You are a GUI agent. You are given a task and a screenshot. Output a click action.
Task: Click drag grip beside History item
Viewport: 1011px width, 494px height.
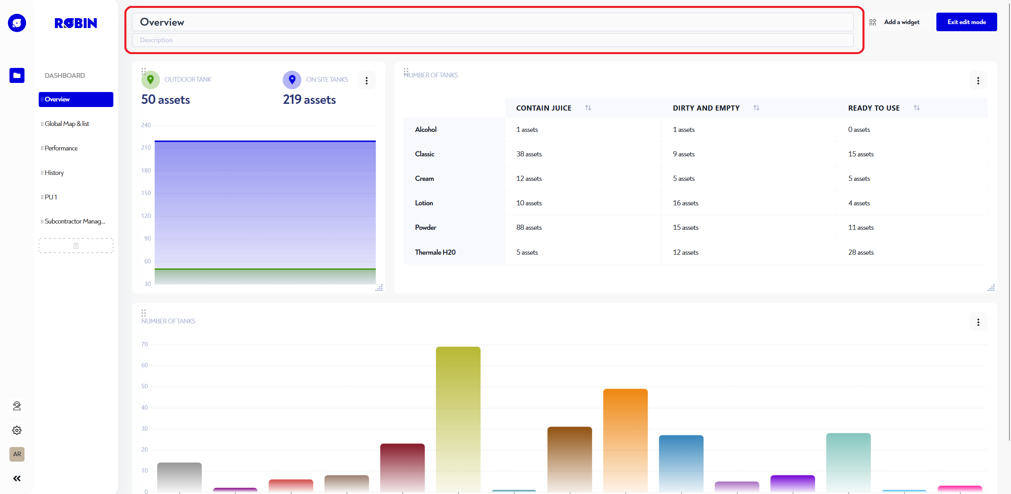click(42, 173)
